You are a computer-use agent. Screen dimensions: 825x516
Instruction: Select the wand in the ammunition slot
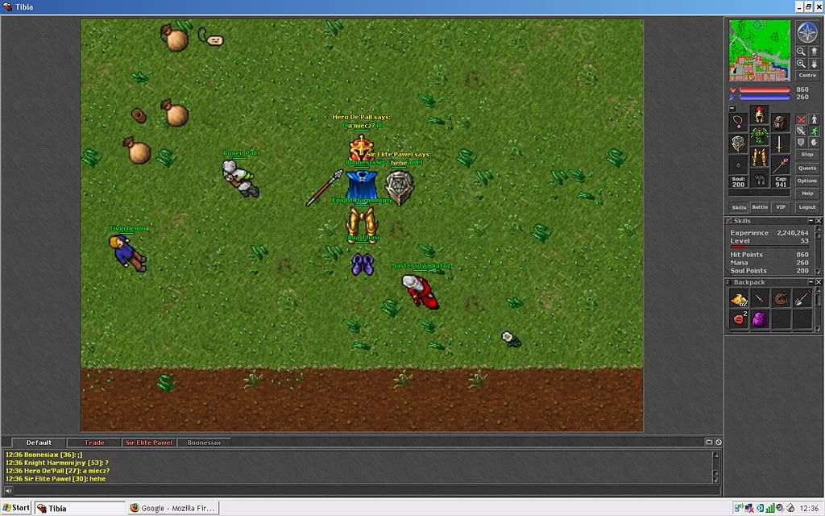coord(780,164)
